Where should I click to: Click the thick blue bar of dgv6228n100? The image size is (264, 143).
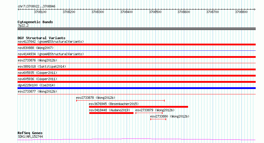[136, 88]
